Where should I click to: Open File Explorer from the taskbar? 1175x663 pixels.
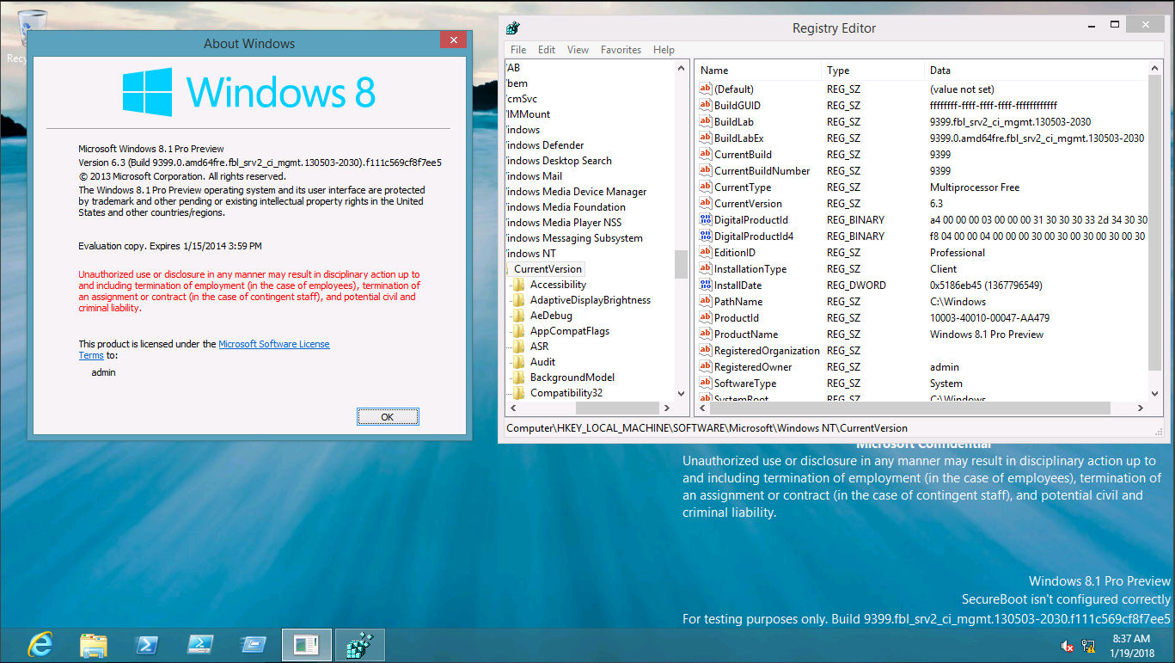pos(94,645)
